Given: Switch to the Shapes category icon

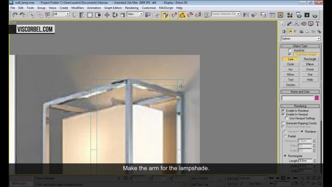Looking at the screenshot, I should 290,32.
